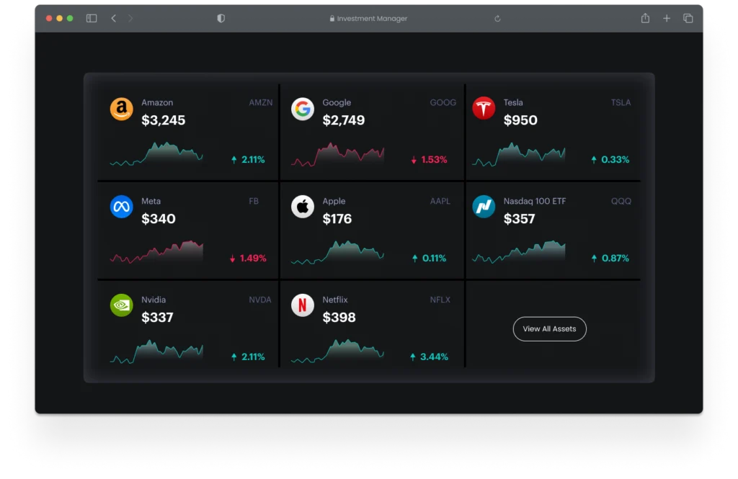Click the Amazon price trend chart

[x=156, y=154]
